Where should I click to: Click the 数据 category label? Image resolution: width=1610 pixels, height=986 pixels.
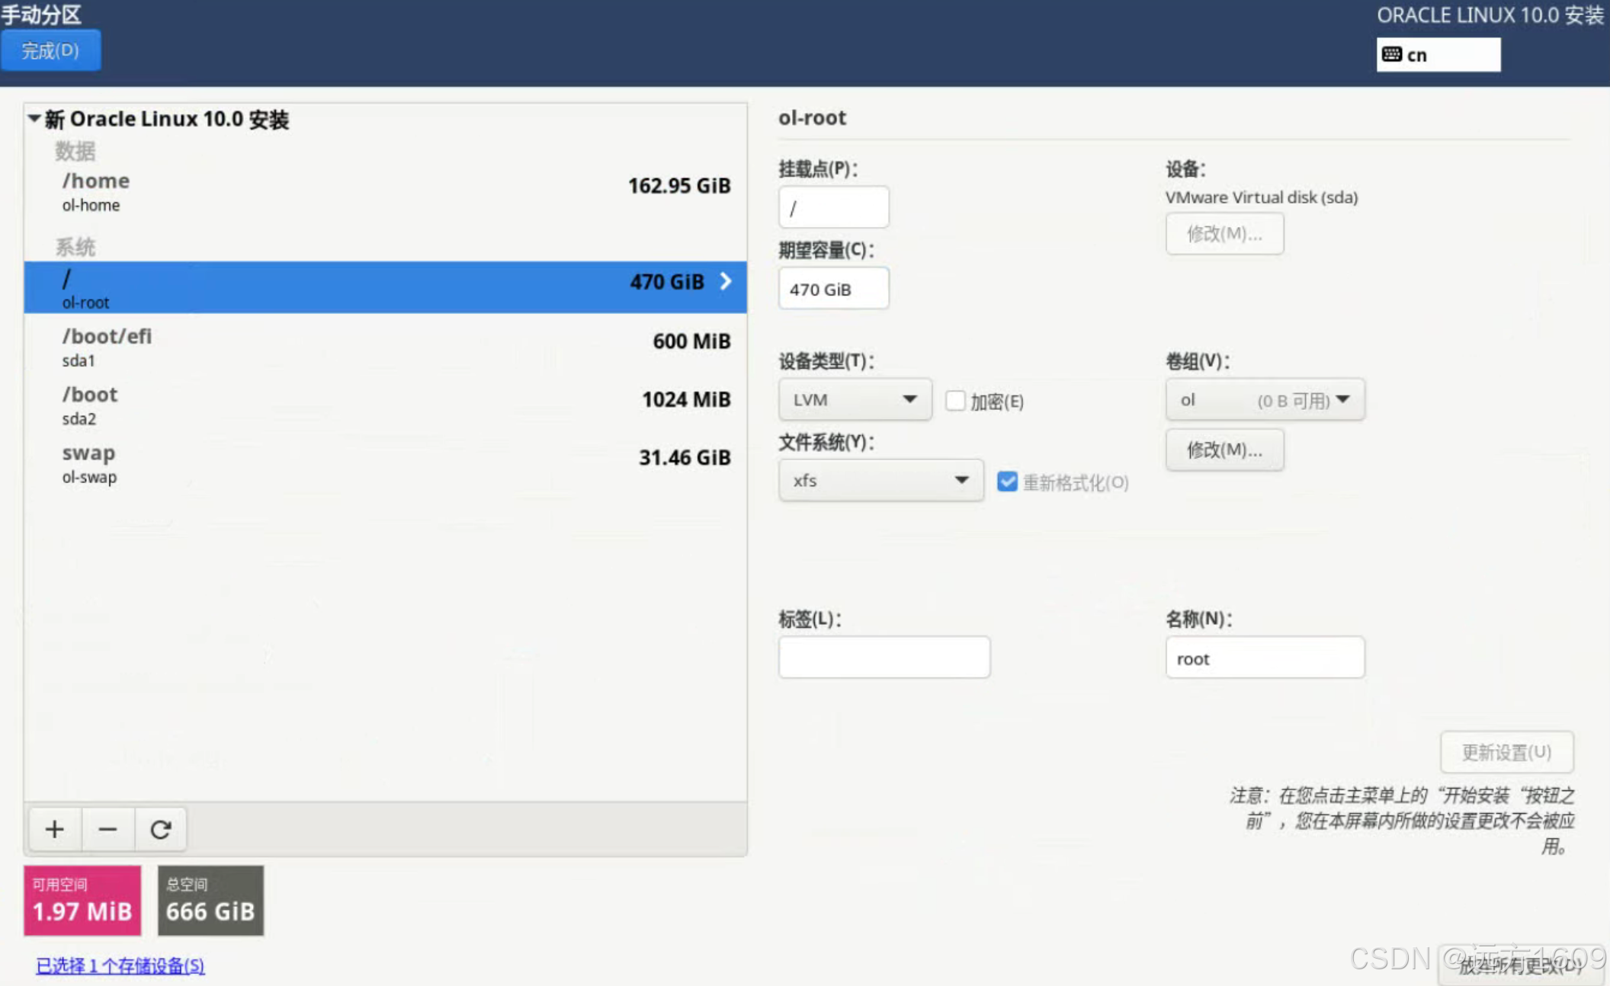tap(75, 151)
